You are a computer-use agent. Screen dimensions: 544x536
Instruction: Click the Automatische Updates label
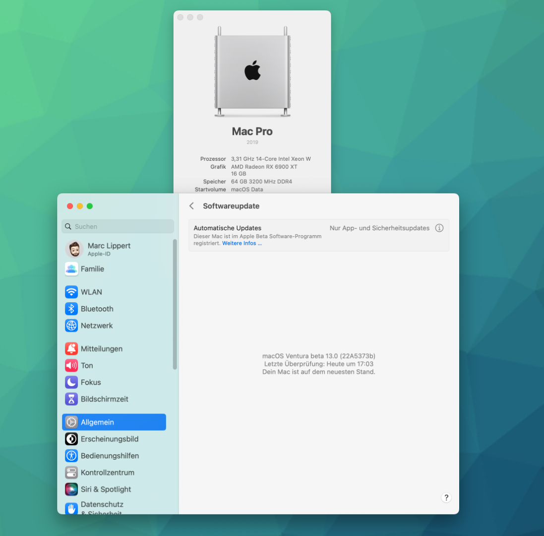(x=227, y=228)
